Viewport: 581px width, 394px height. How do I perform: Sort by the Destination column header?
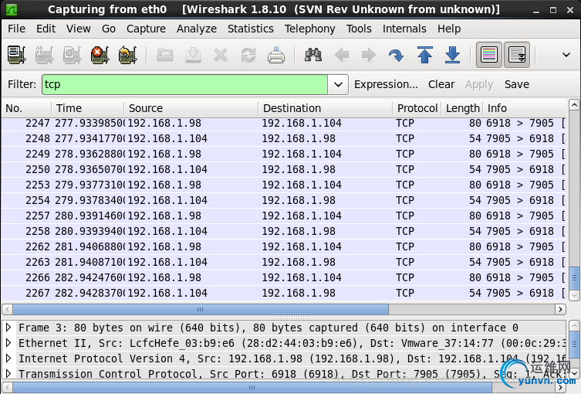point(326,108)
